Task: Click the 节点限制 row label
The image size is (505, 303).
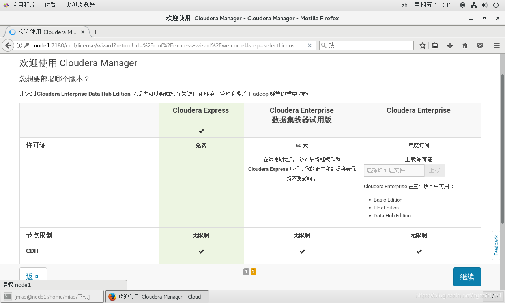Action: coord(39,235)
